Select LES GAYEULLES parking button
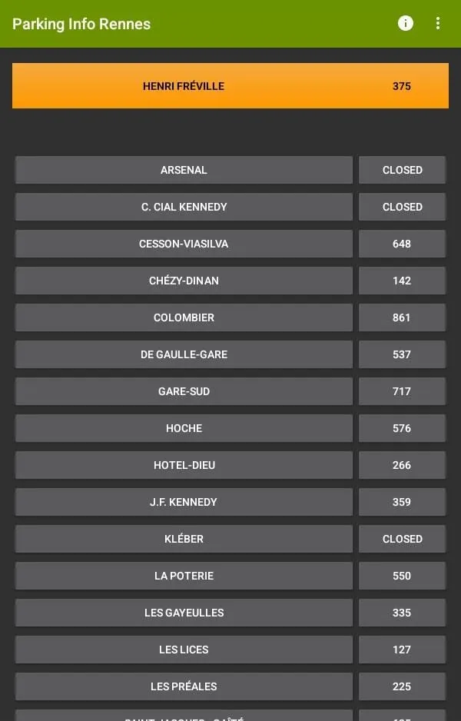The image size is (461, 721). [184, 613]
